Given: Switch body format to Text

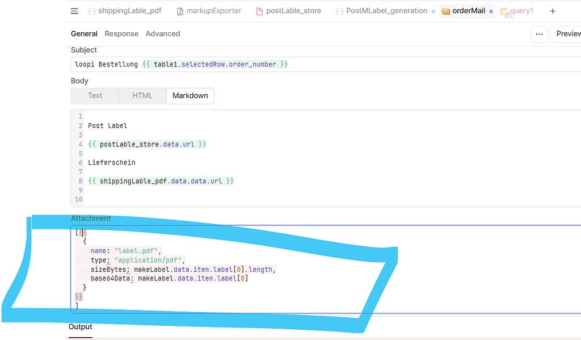Looking at the screenshot, I should (x=94, y=95).
